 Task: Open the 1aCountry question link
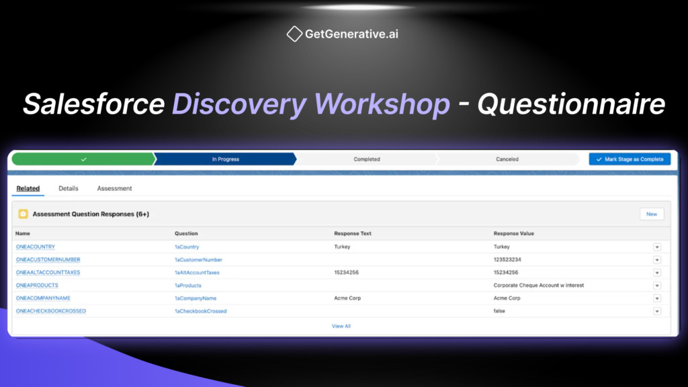coord(187,247)
